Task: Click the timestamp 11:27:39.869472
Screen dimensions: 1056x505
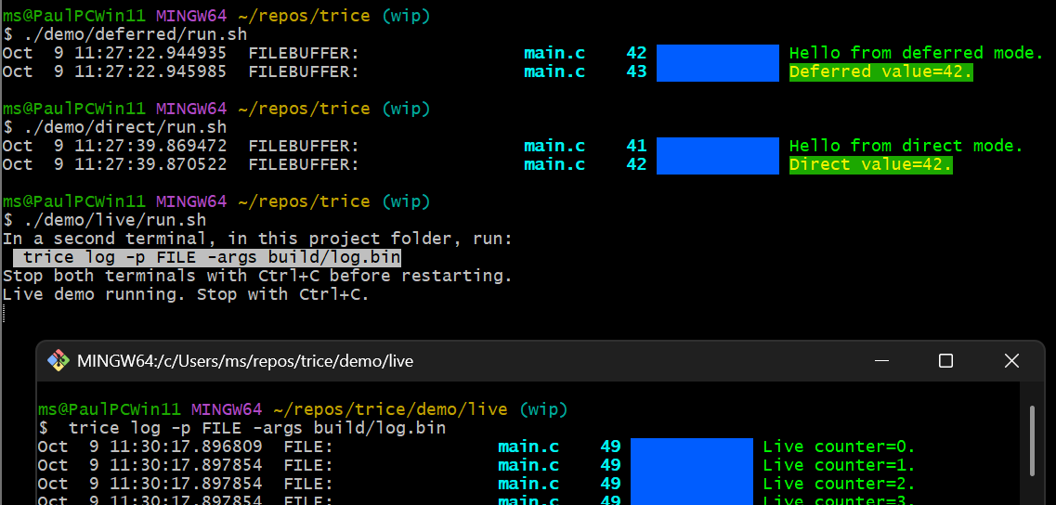Action: 150,146
